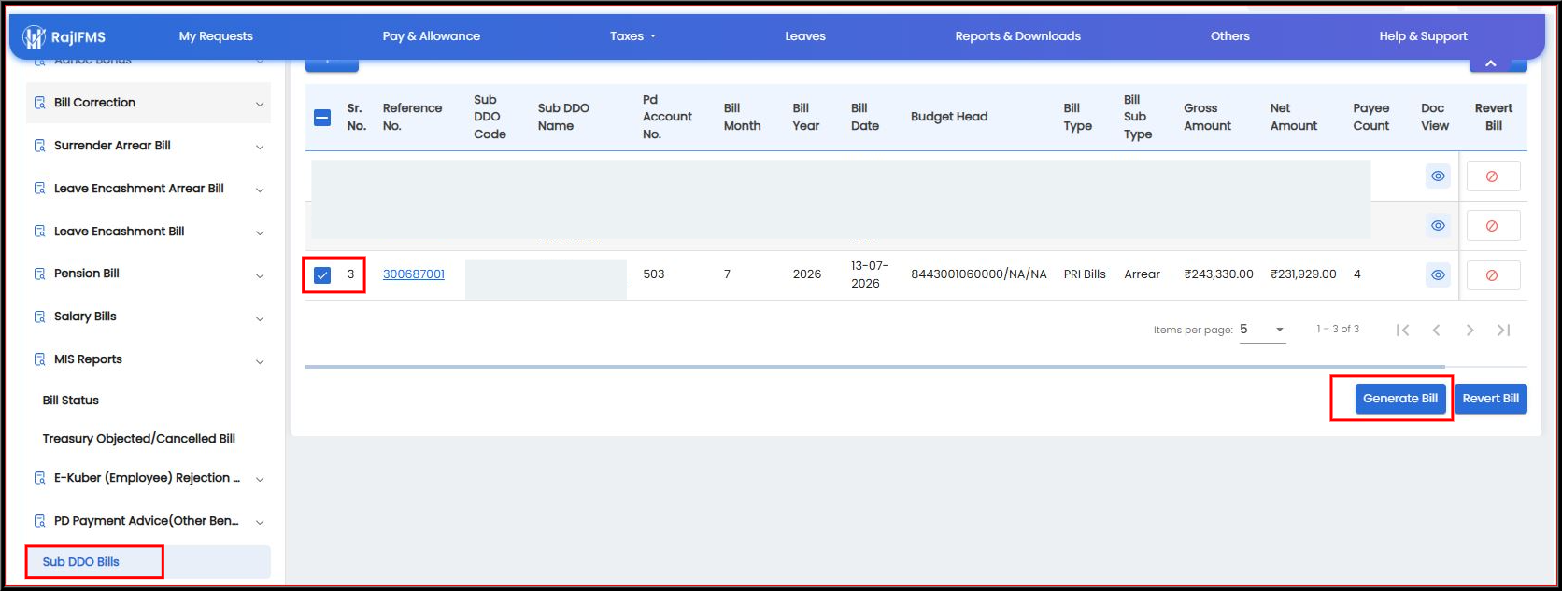Open the Leaves menu
Viewport: 1562px width, 591px height.
point(805,36)
